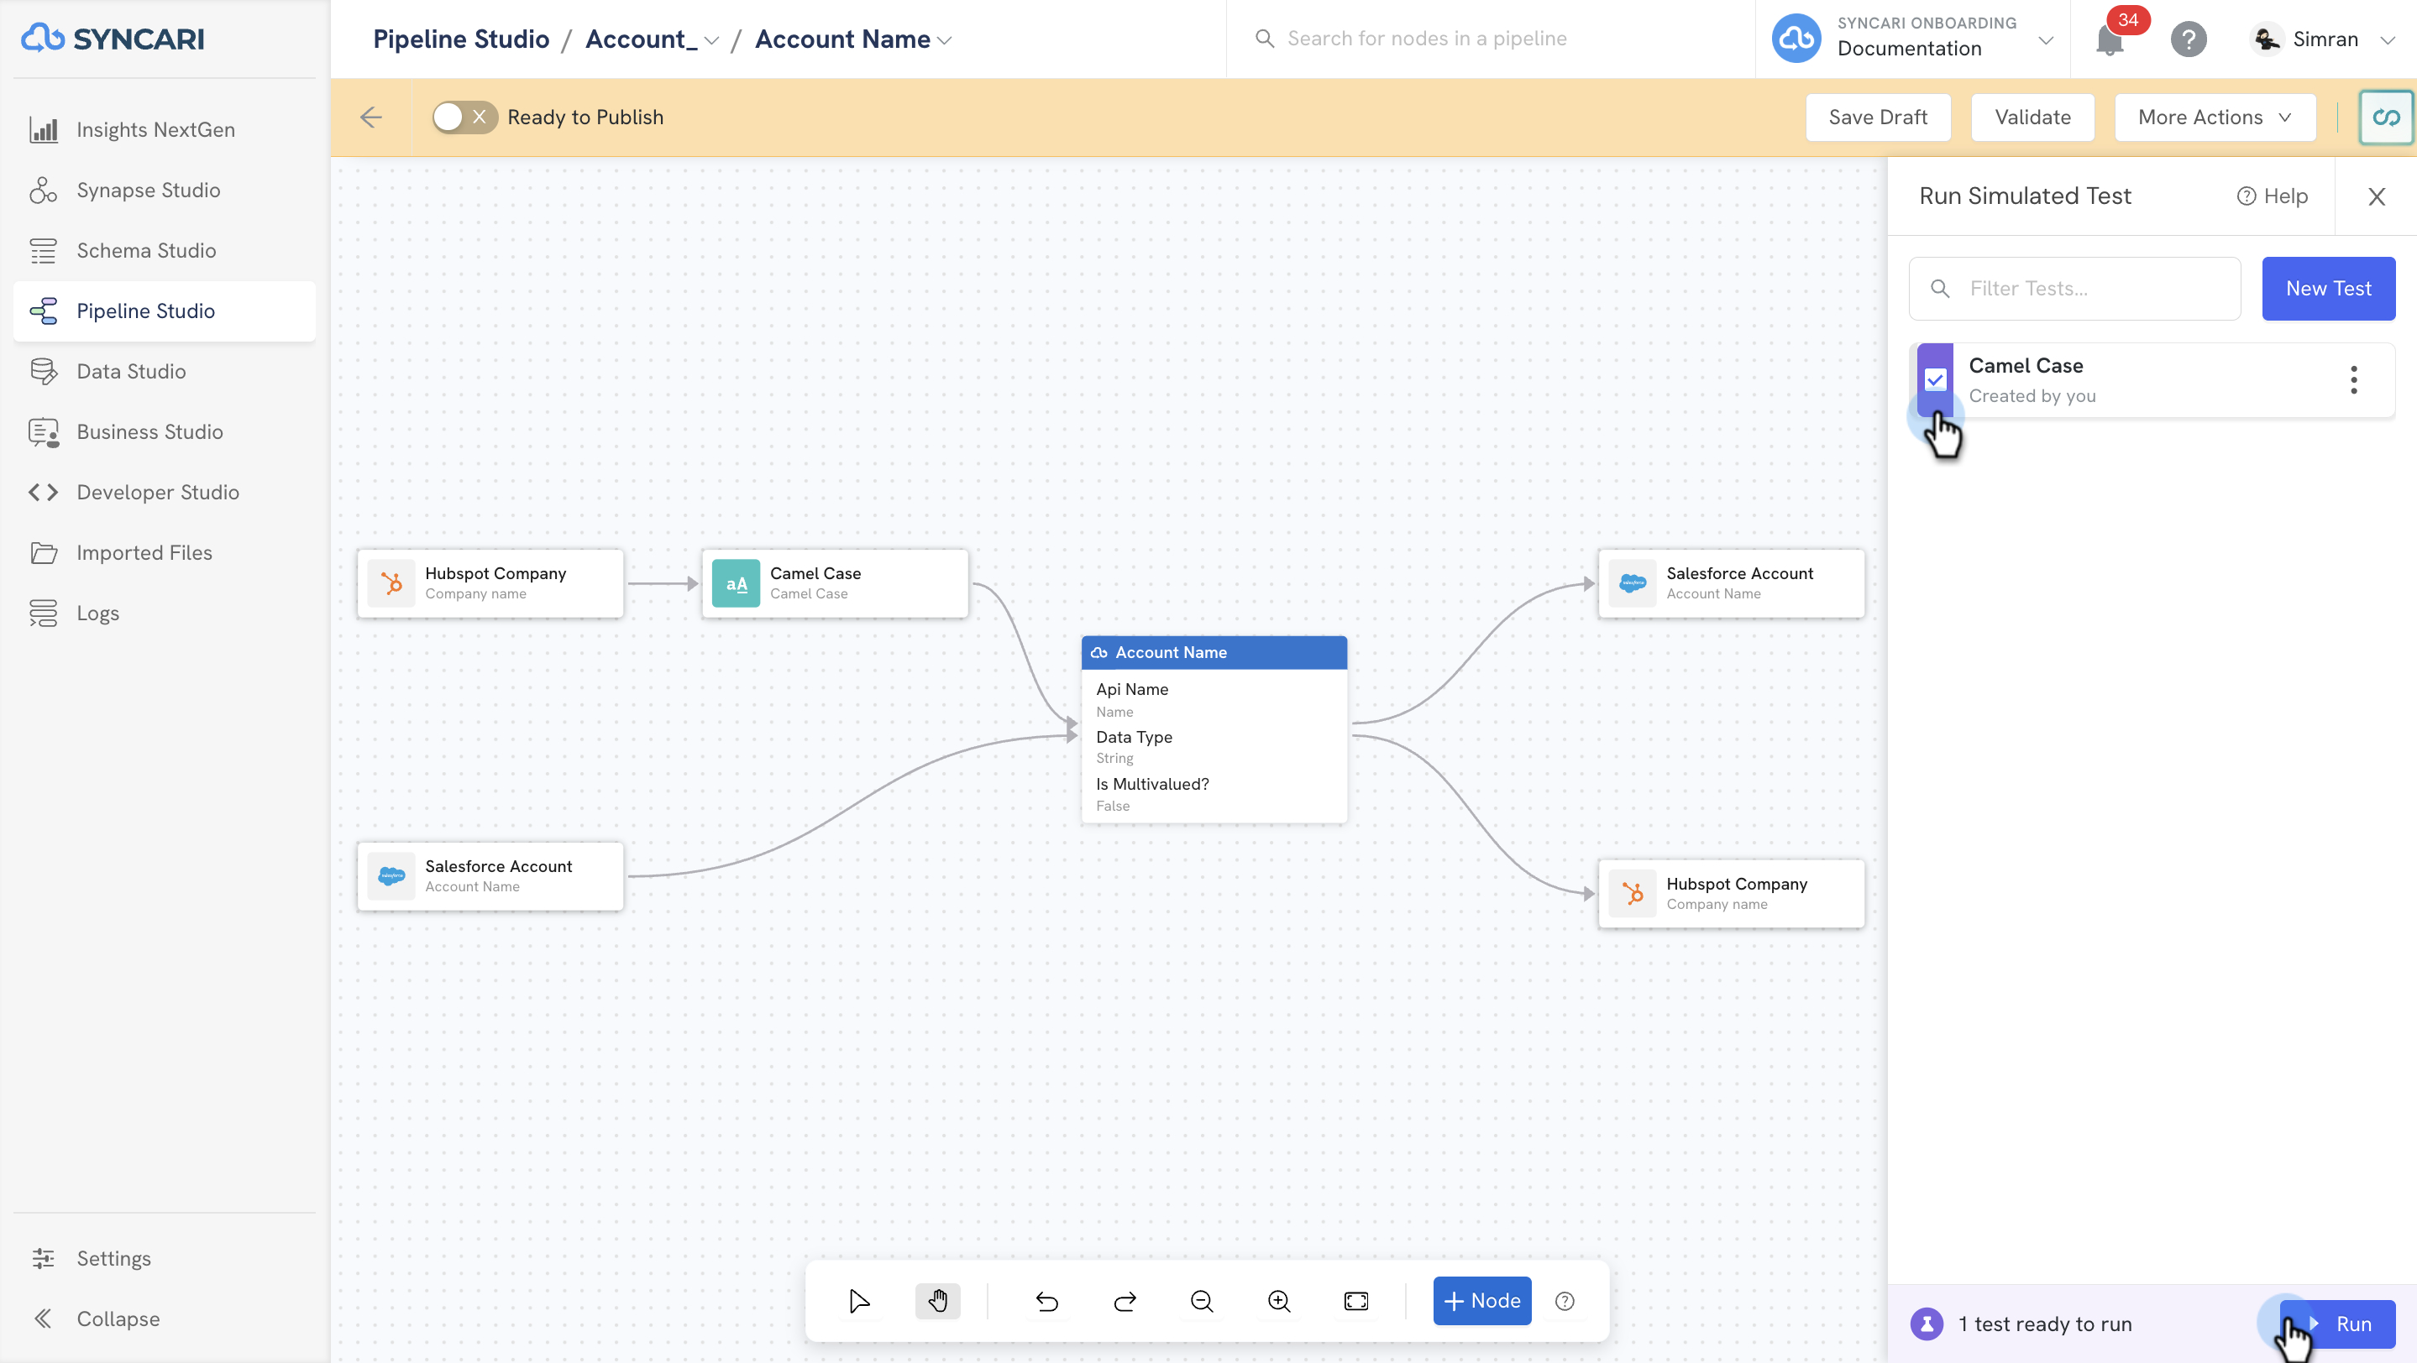
Task: Add a new Node
Action: coord(1482,1301)
